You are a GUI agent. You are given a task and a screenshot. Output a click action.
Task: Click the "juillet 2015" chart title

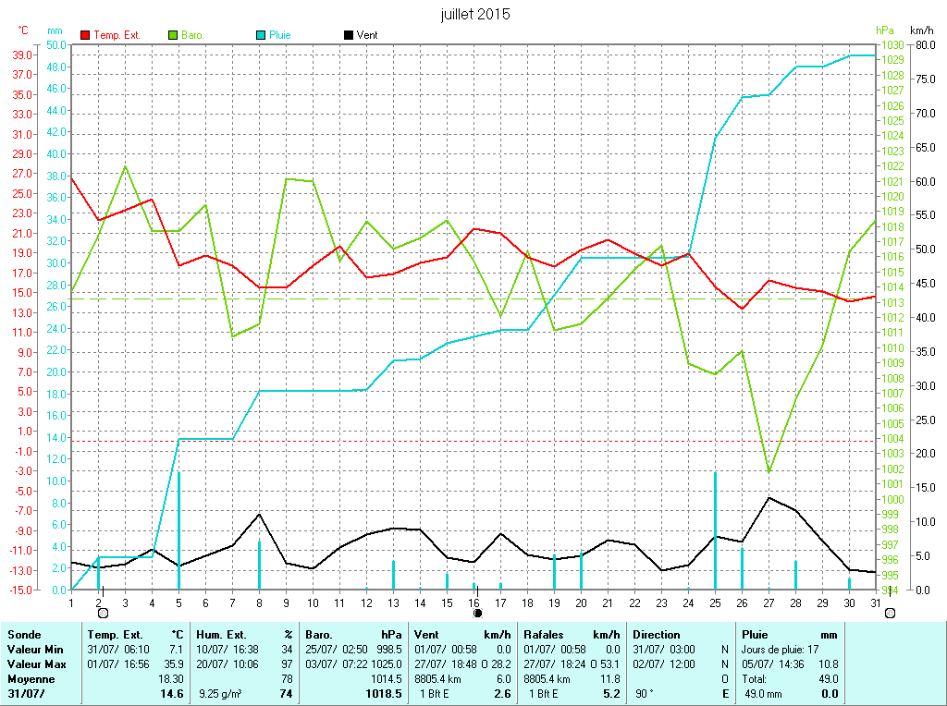(x=475, y=15)
